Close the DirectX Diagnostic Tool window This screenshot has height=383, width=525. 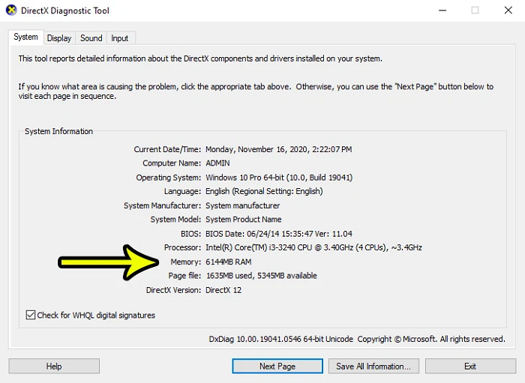[x=508, y=10]
